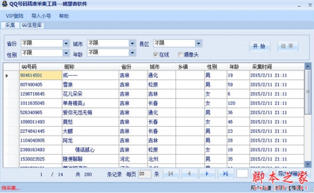Select QQ number 1011635045 cell
The image size is (314, 193).
point(41,103)
